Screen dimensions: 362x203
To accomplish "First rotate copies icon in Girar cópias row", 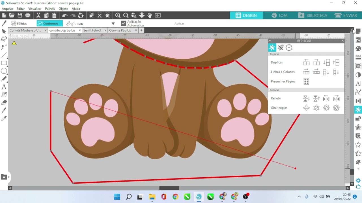I will point(306,108).
